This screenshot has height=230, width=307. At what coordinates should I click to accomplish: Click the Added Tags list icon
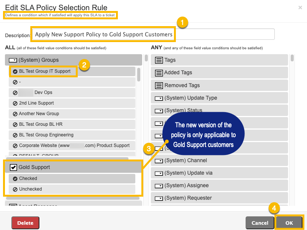159,73
